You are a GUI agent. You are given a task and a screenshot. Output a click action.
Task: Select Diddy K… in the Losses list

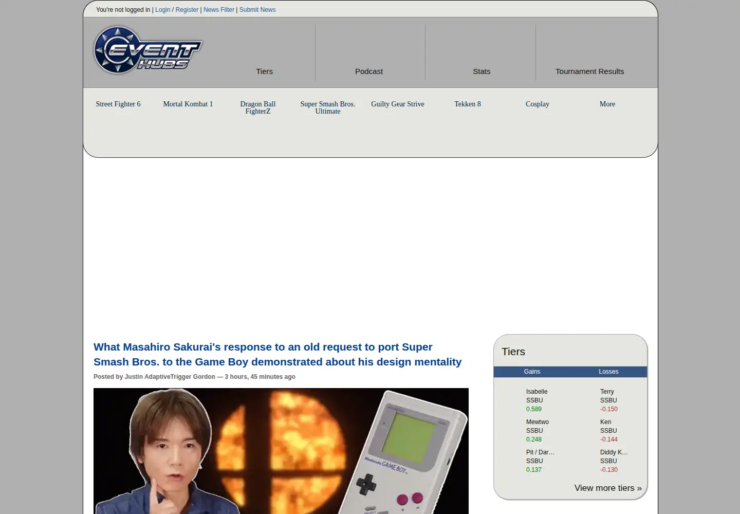click(x=614, y=452)
